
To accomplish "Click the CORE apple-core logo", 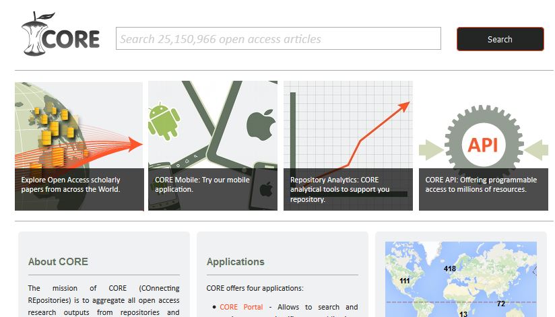I will click(61, 34).
